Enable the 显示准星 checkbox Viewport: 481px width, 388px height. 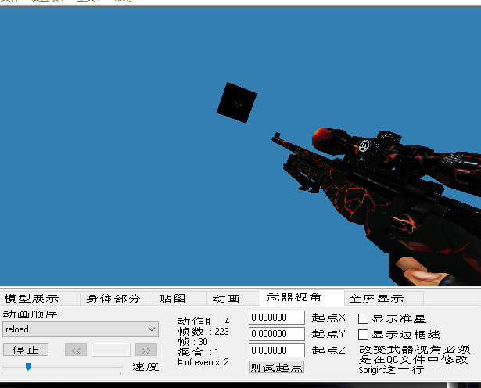point(363,318)
